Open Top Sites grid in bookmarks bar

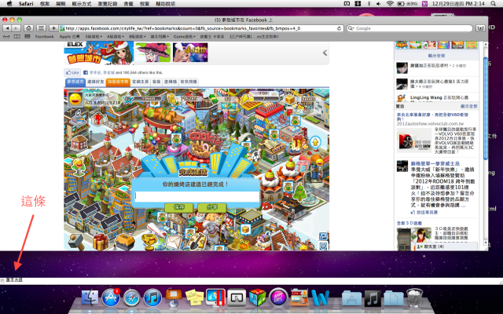28,37
